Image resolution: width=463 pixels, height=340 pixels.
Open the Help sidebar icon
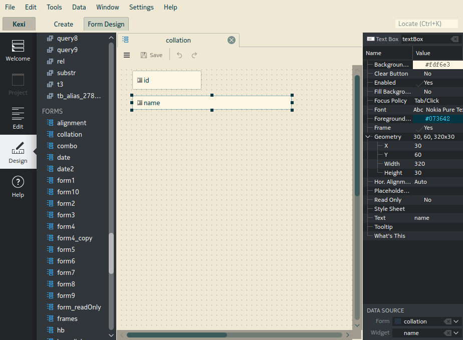(18, 186)
